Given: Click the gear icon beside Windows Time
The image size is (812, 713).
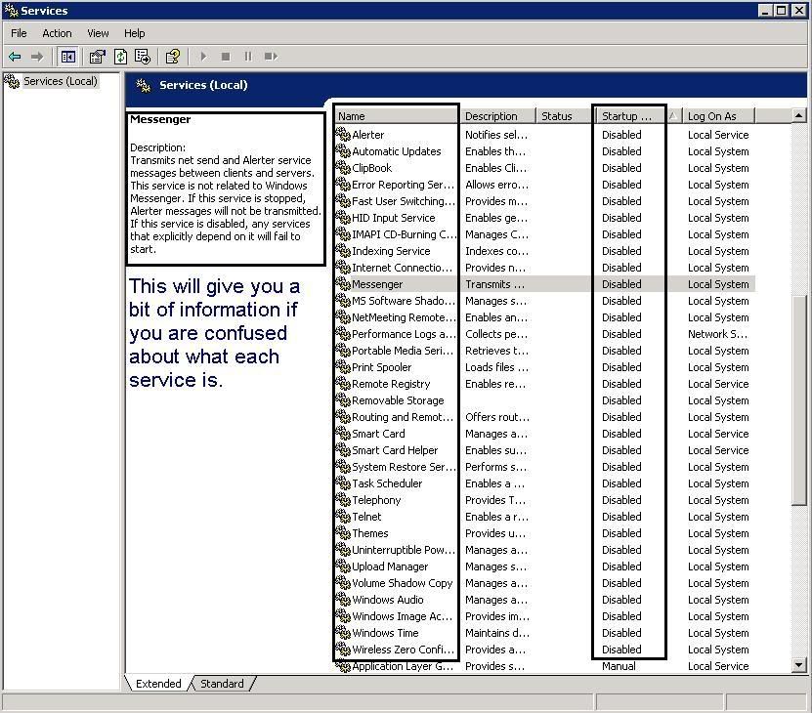Looking at the screenshot, I should tap(343, 632).
